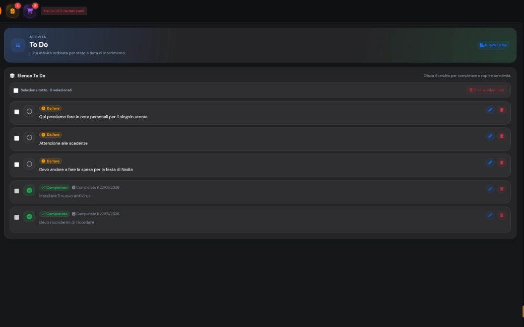This screenshot has height=327, width=524.
Task: Complete the 'Attenzione alle scadenze' circle
Action: click(29, 137)
